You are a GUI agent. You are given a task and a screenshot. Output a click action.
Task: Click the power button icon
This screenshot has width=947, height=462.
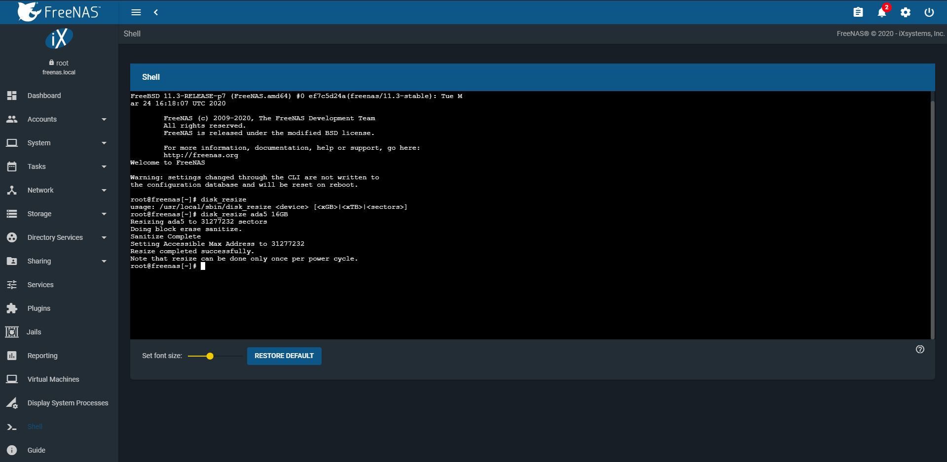point(929,12)
